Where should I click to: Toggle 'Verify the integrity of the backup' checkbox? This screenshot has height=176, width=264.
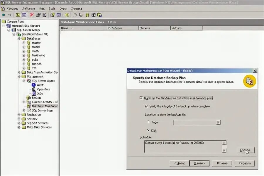tap(146, 106)
